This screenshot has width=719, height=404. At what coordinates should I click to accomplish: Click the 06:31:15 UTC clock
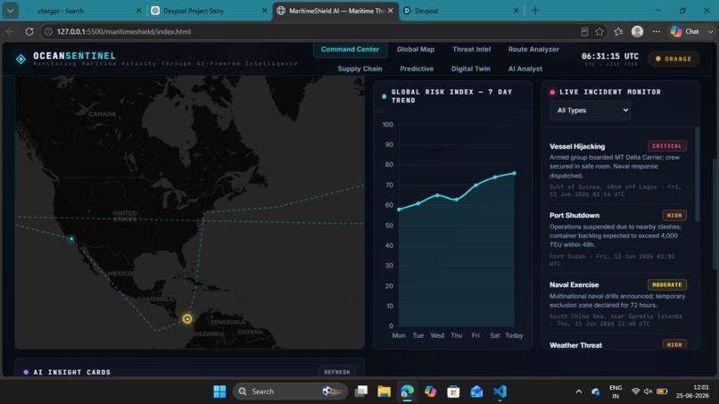[x=610, y=56]
